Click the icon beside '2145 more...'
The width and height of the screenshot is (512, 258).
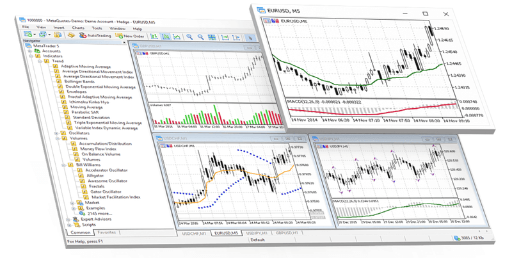pyautogui.click(x=82, y=213)
